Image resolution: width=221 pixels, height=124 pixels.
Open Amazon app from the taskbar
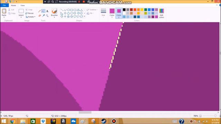[x=63, y=121]
